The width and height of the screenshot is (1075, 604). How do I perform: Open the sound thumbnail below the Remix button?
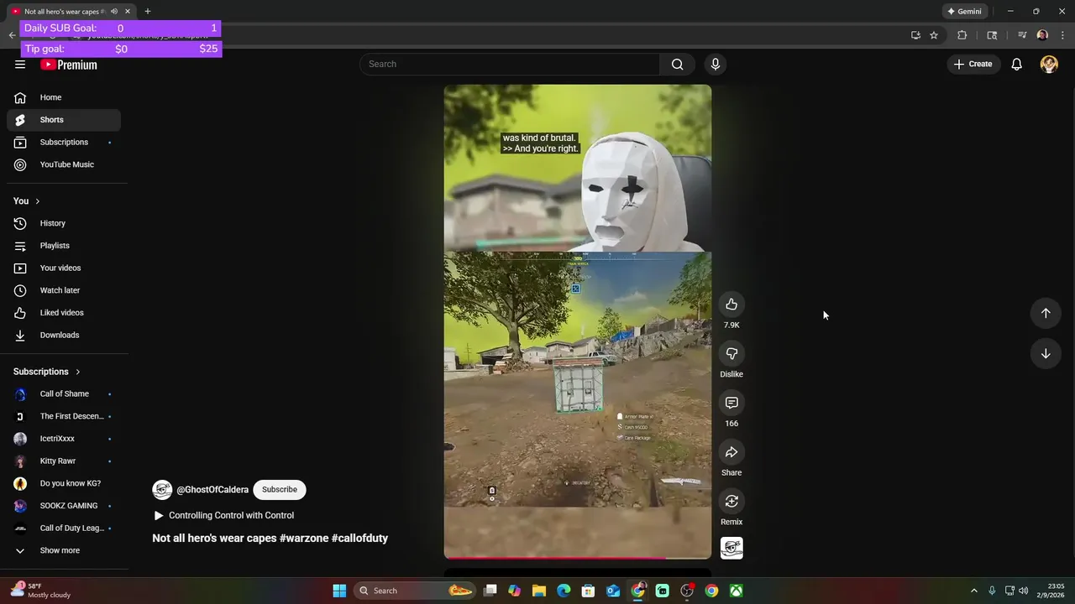(x=732, y=548)
